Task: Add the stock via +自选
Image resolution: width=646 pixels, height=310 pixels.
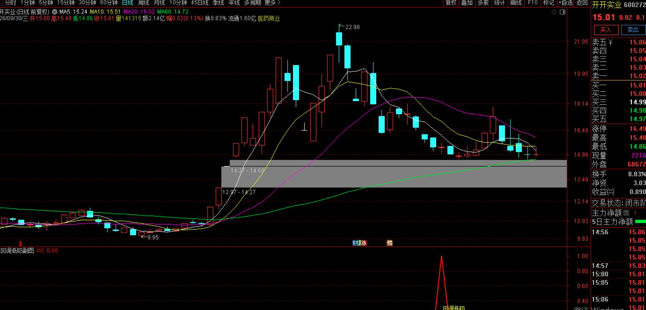Action: pyautogui.click(x=565, y=3)
